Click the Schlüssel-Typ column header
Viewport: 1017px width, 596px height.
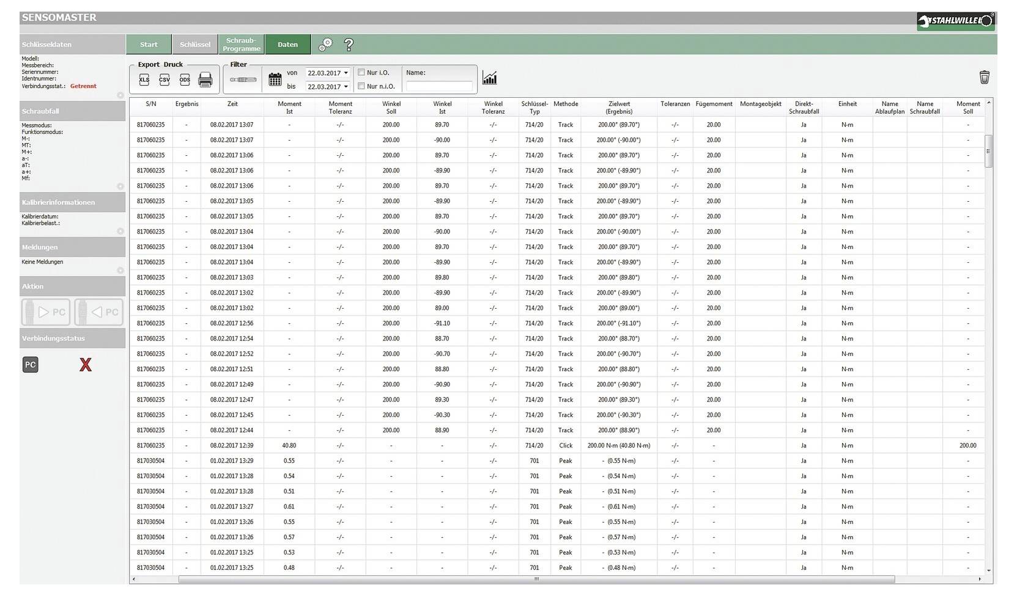[534, 108]
